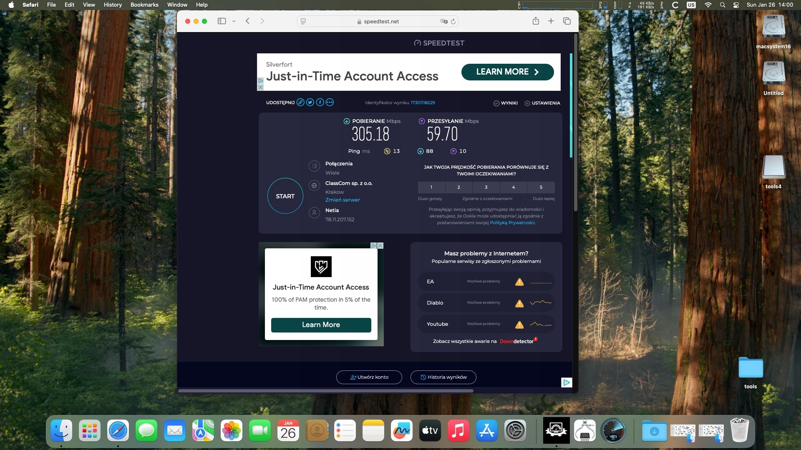Click the Zmień serwer link

(342, 200)
